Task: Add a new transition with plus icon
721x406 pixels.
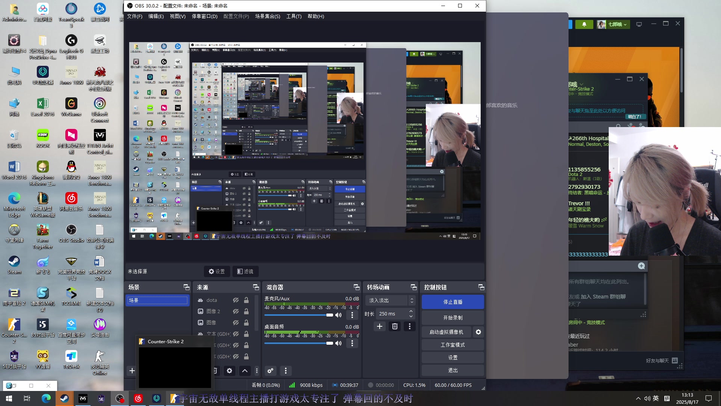Action: (x=380, y=326)
